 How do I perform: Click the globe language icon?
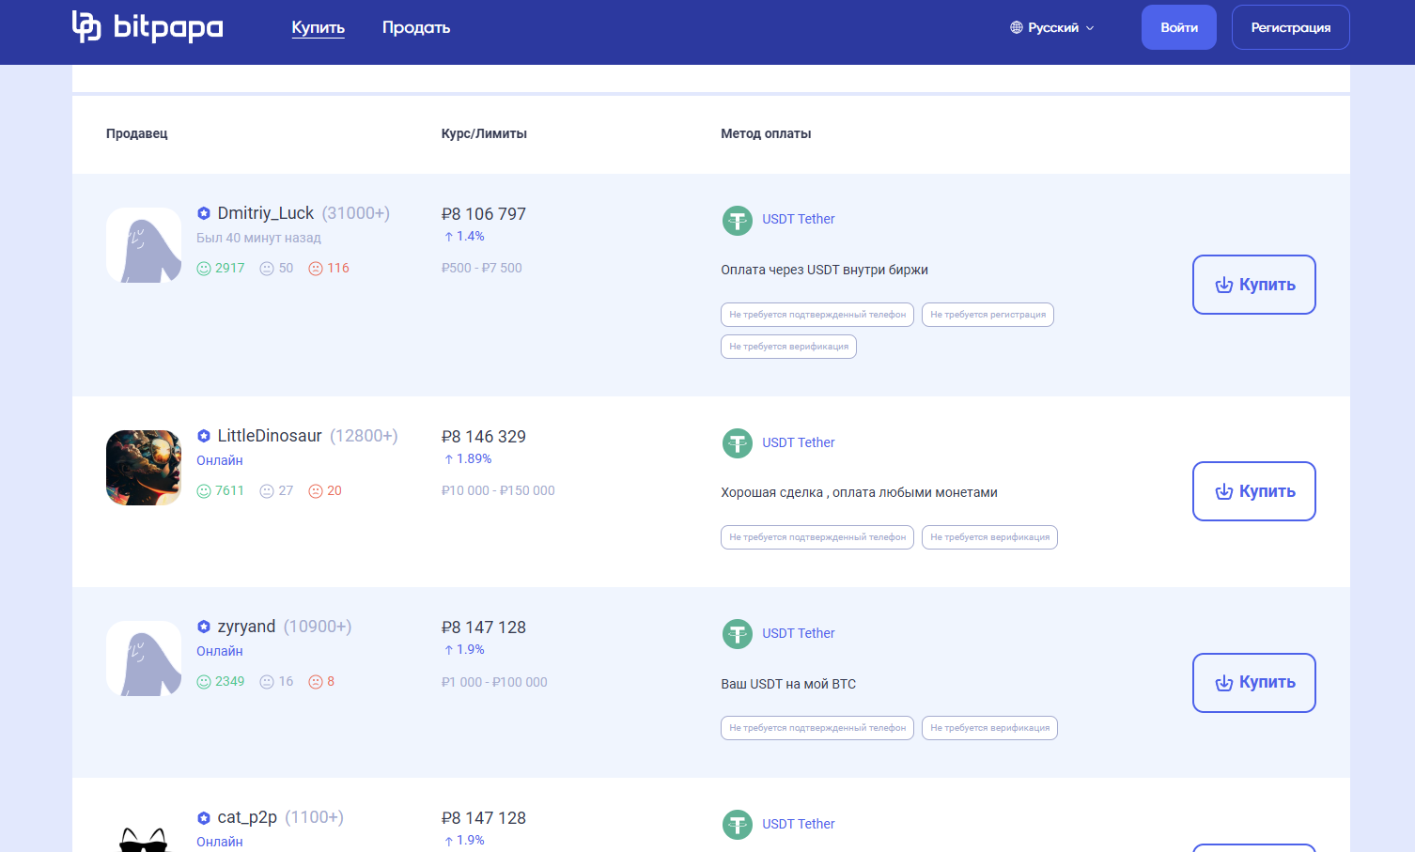[1017, 28]
